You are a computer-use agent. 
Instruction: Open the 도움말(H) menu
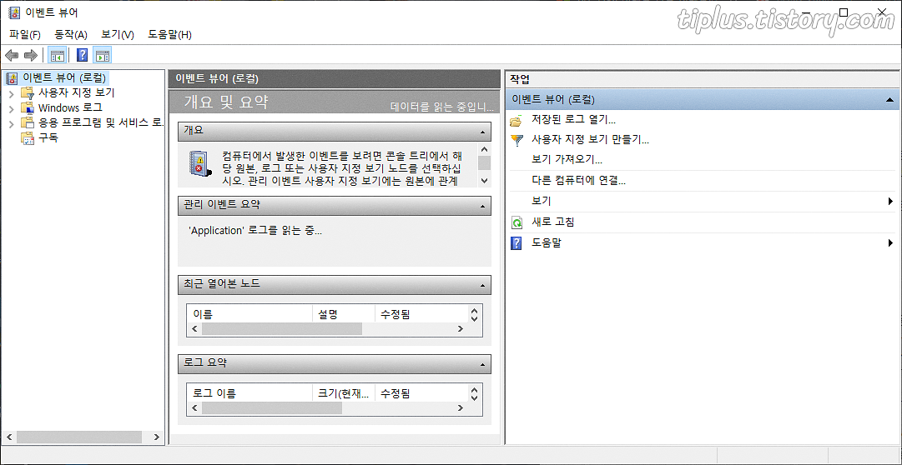point(169,34)
